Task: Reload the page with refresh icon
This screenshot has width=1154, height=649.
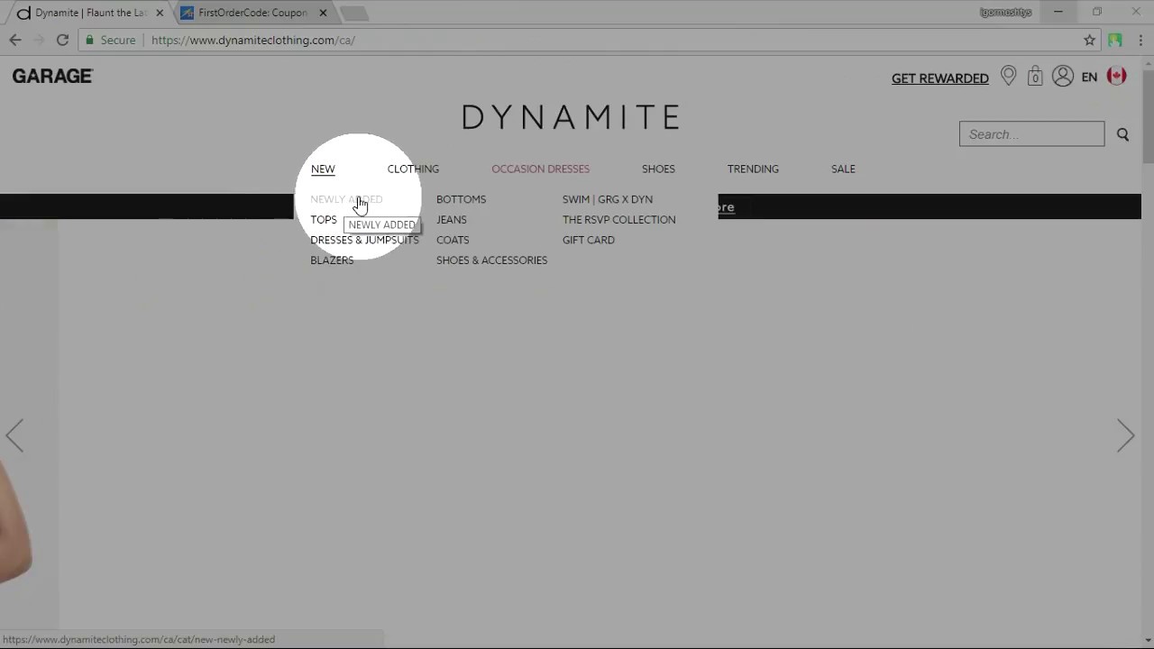Action: [x=62, y=40]
